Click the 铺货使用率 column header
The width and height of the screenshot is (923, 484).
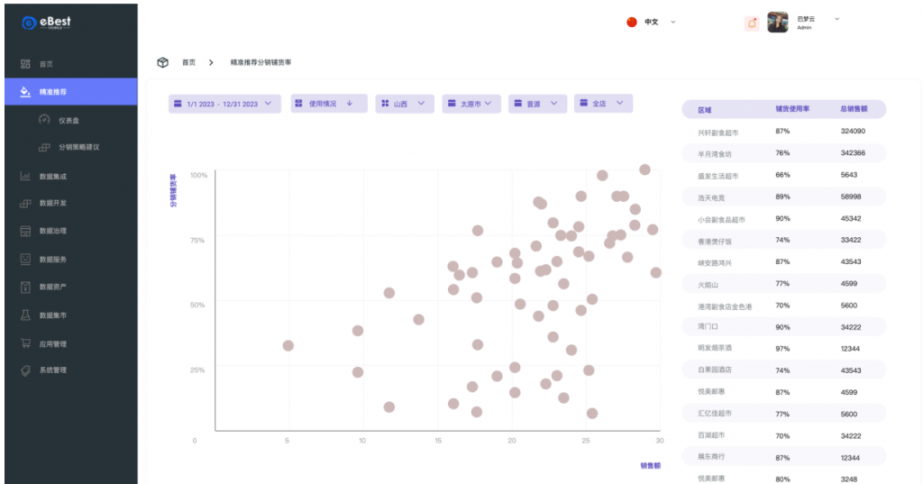point(792,109)
